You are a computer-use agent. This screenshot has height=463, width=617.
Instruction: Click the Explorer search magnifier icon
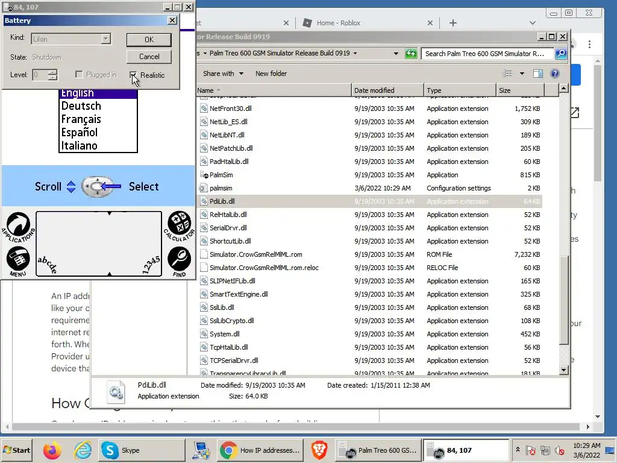tap(561, 54)
